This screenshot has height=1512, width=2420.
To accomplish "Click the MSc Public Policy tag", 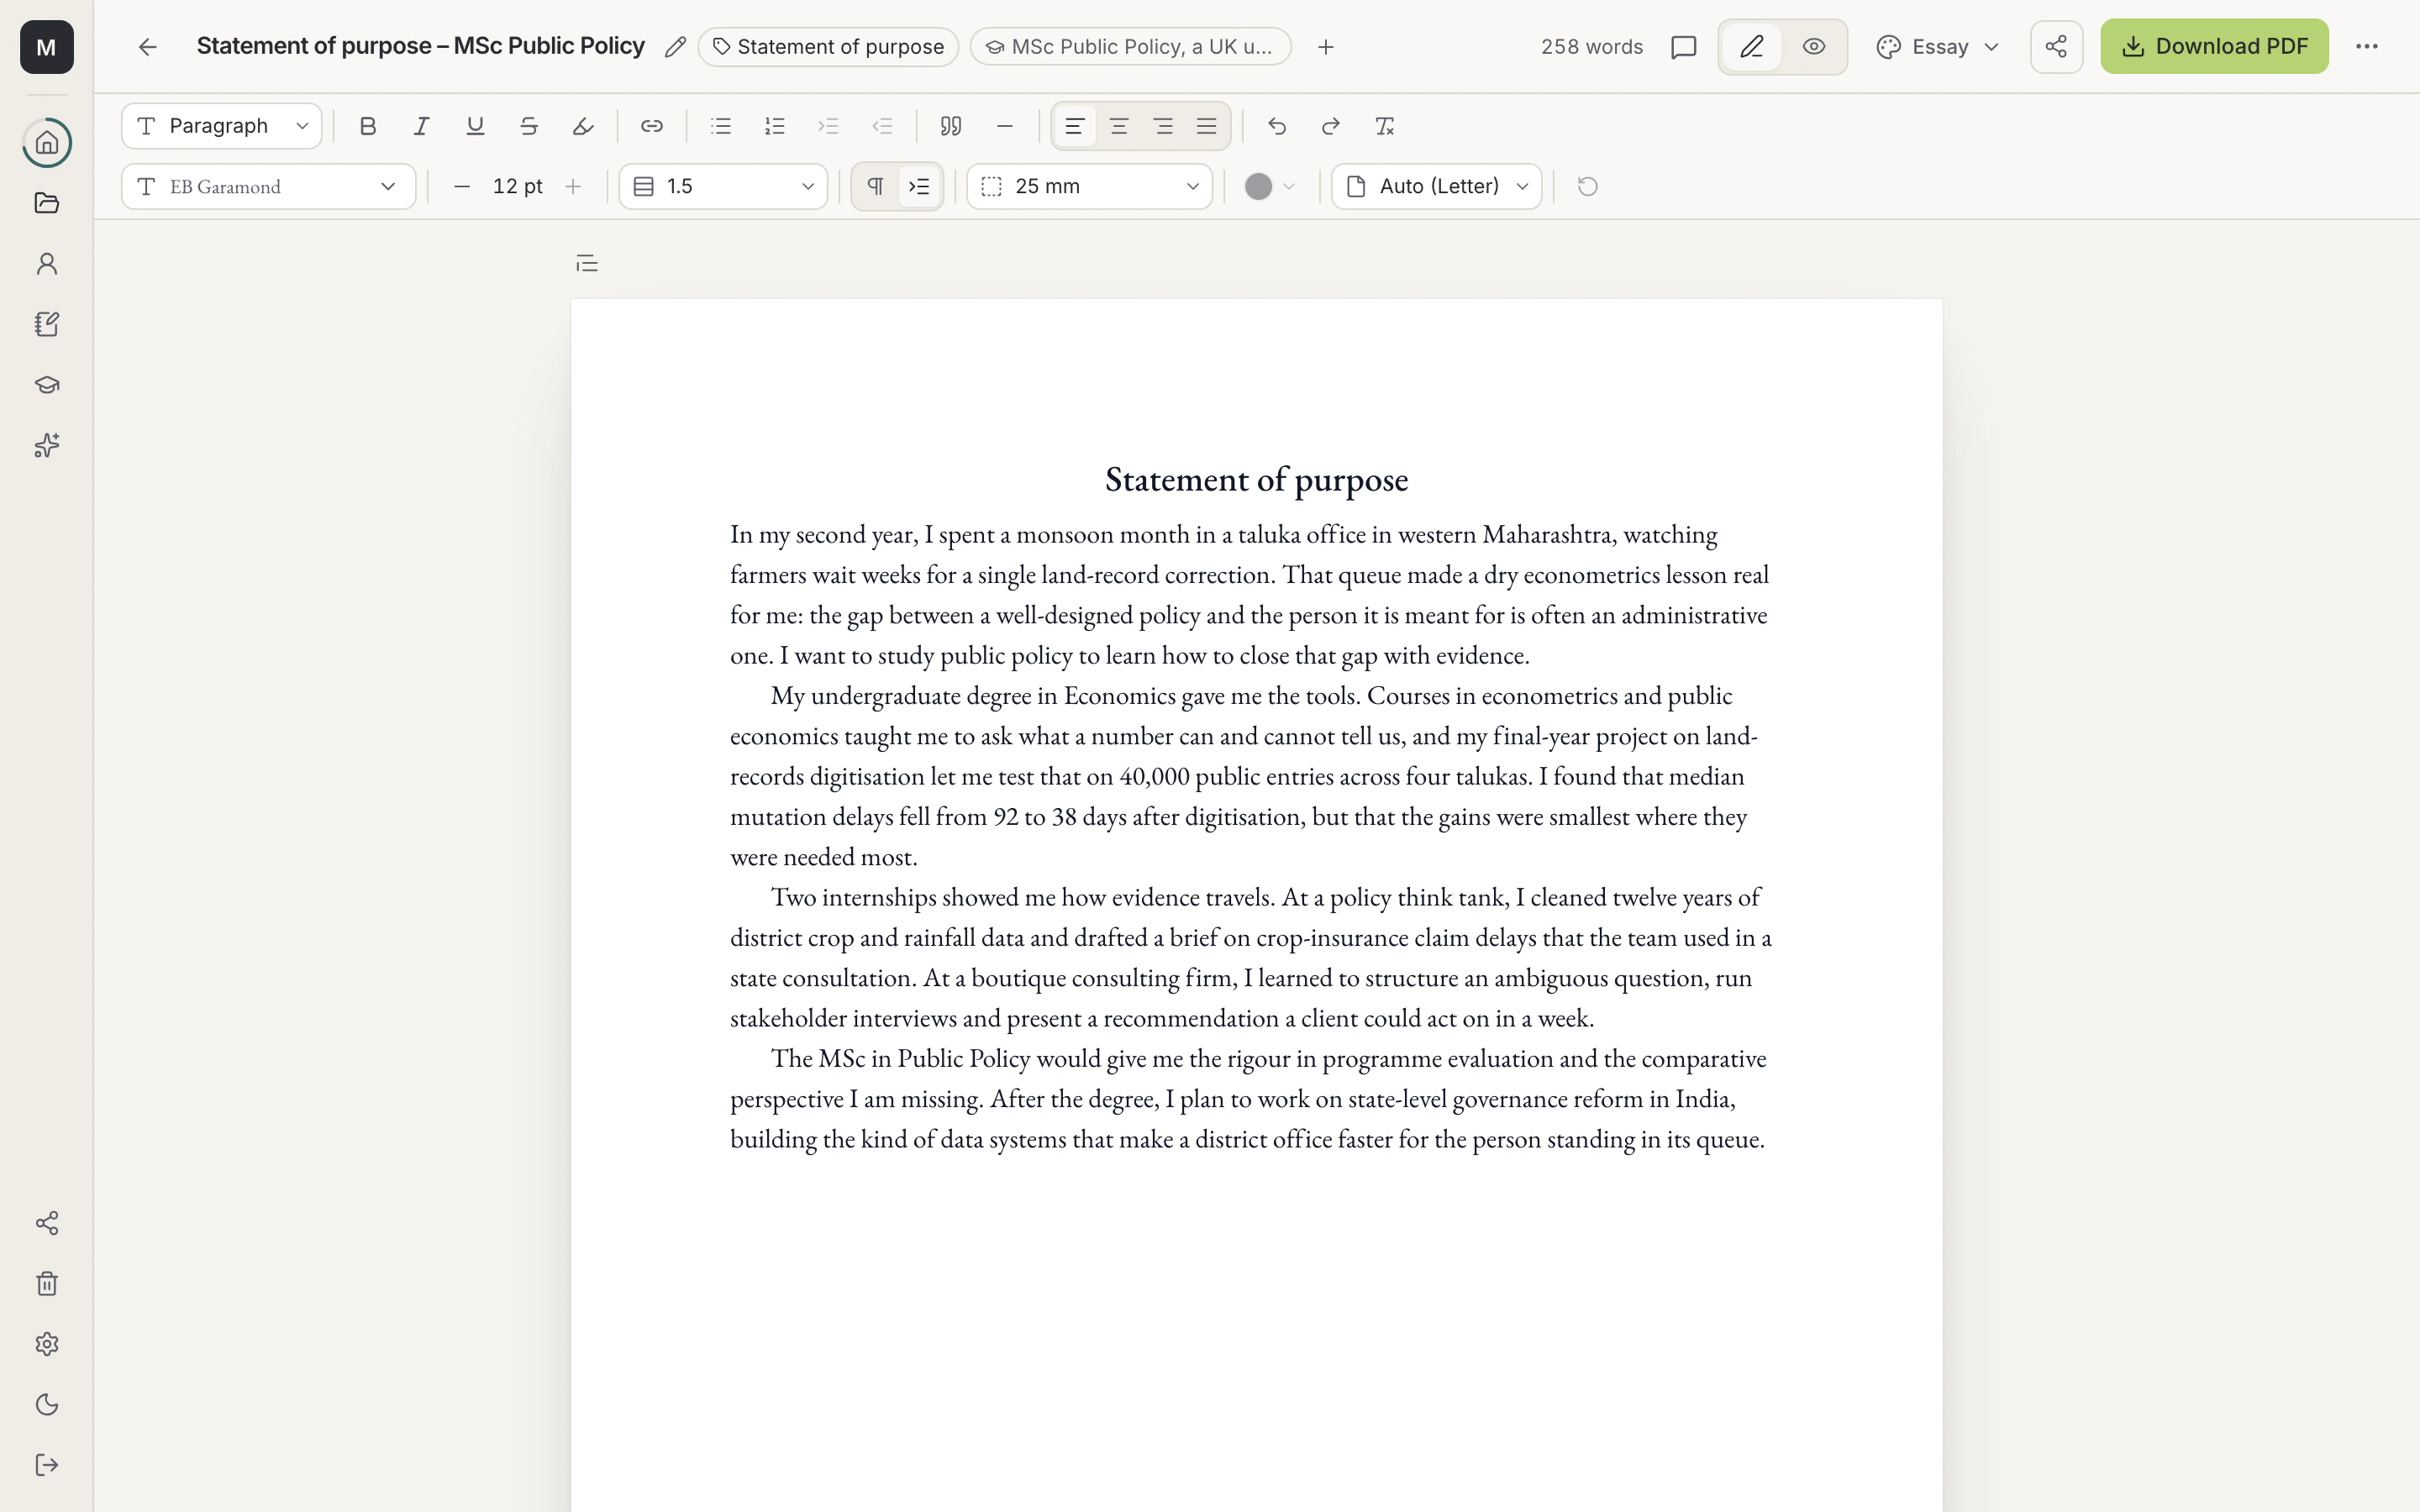I will [1130, 47].
